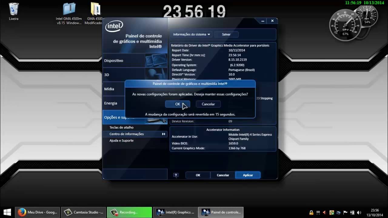This screenshot has height=218, width=388.
Task: Click the large 23 56 19 desktop clock
Action: coord(194,12)
